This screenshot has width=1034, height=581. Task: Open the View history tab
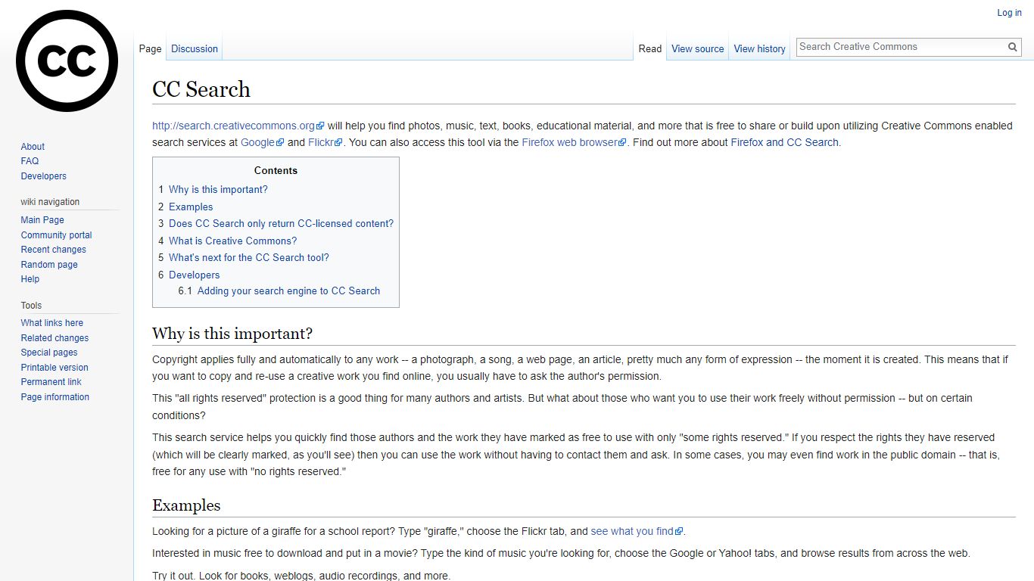tap(760, 48)
